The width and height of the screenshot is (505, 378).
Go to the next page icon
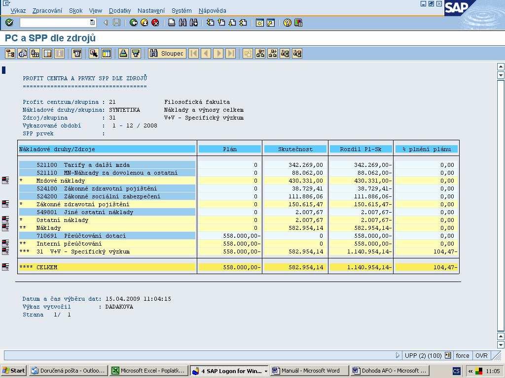pos(232,23)
